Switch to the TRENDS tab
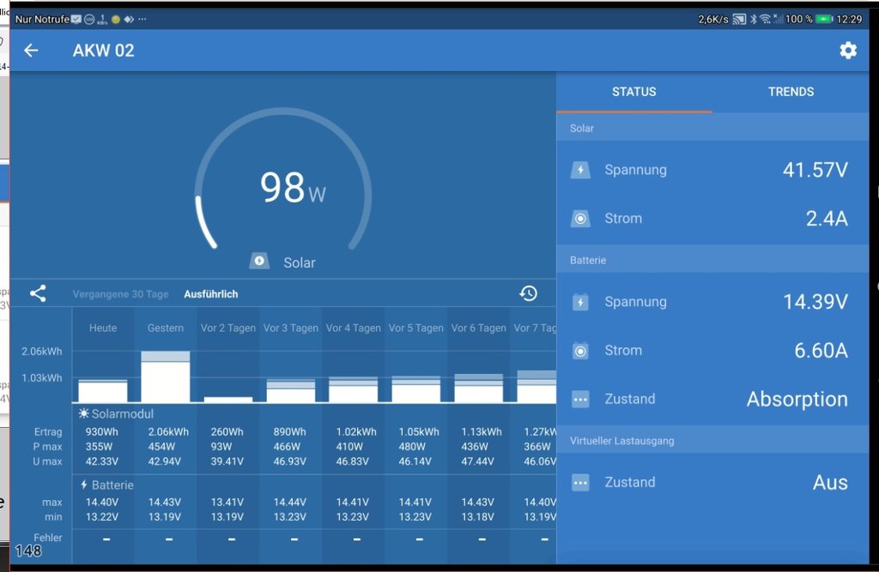 tap(791, 92)
